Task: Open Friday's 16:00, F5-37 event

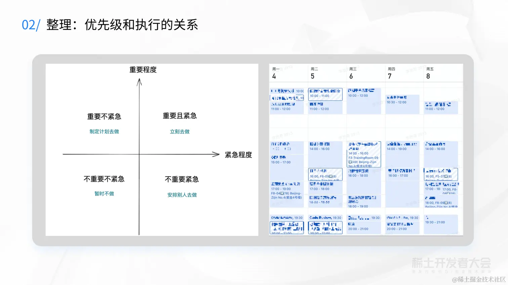Action: pyautogui.click(x=441, y=174)
